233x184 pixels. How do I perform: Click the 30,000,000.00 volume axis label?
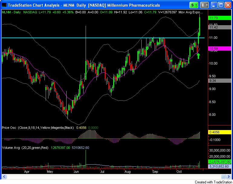(220, 151)
